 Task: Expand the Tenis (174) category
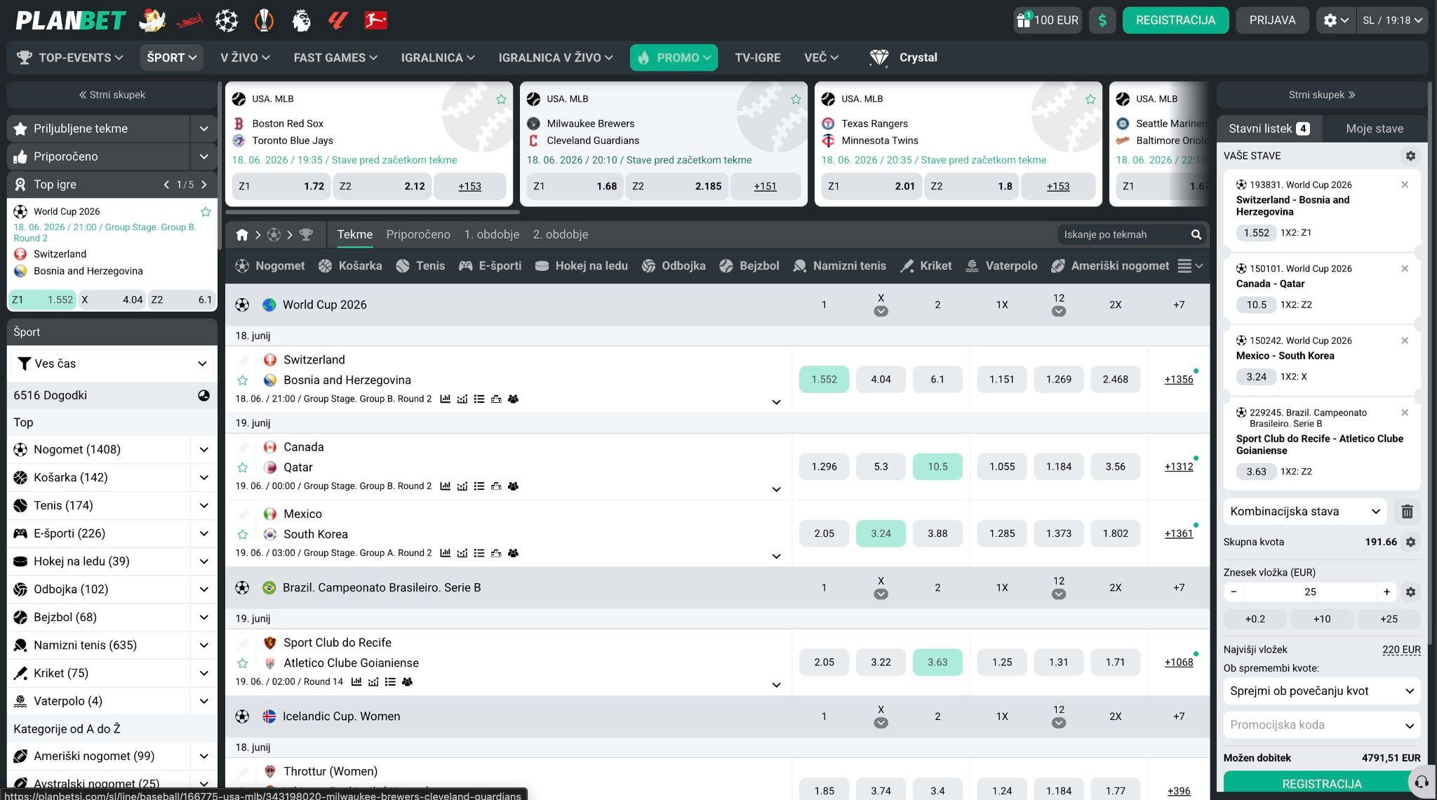click(x=203, y=505)
